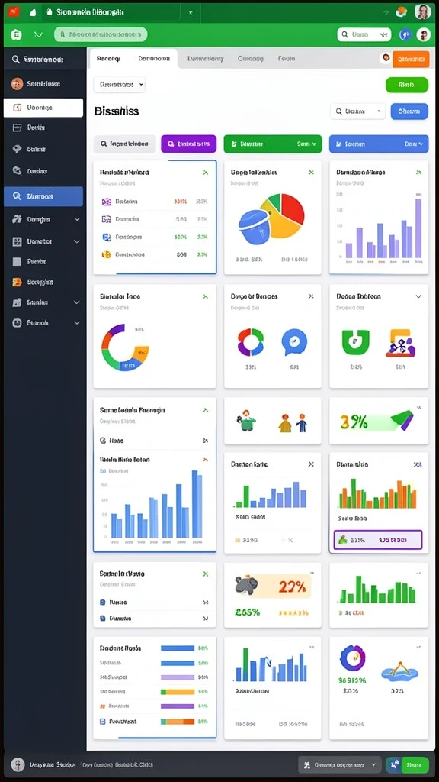Select the blue highlighted sidebar item
The height and width of the screenshot is (782, 439).
pos(43,196)
